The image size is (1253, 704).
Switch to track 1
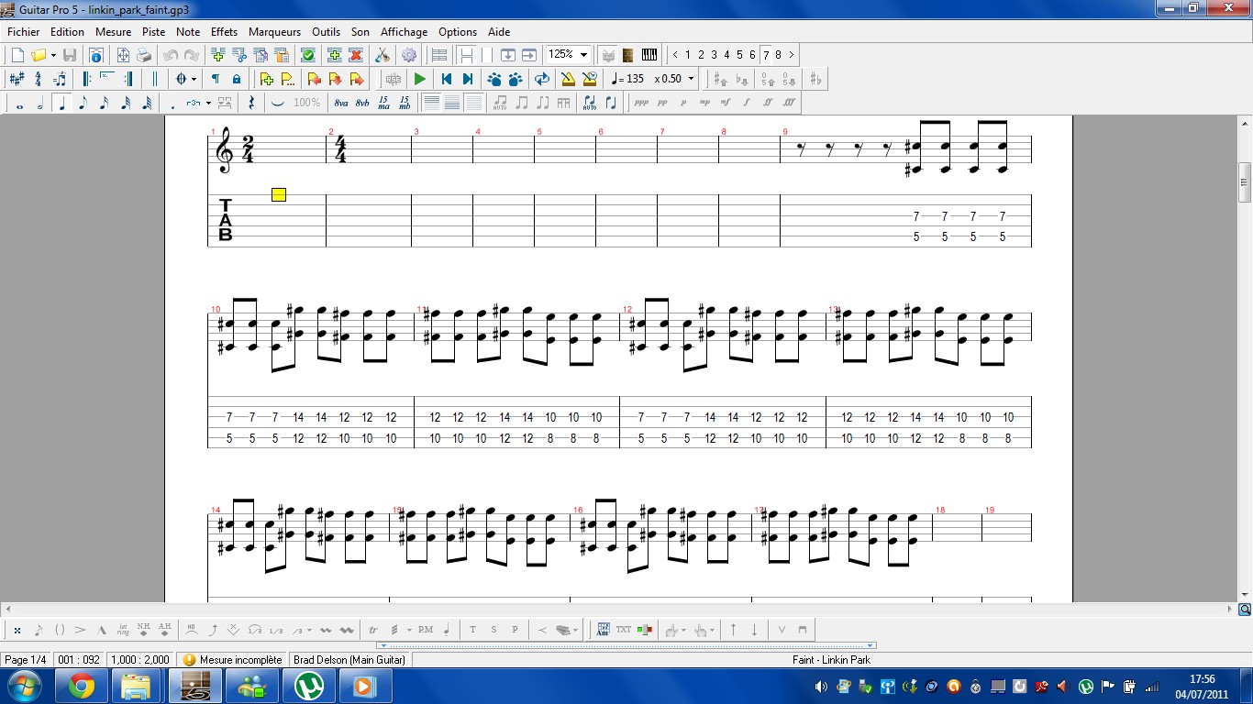point(688,55)
